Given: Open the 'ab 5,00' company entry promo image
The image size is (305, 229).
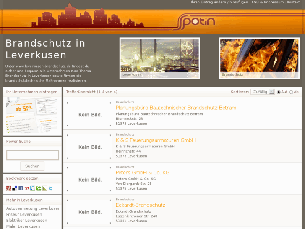Looking at the screenshot, I should point(32,115).
